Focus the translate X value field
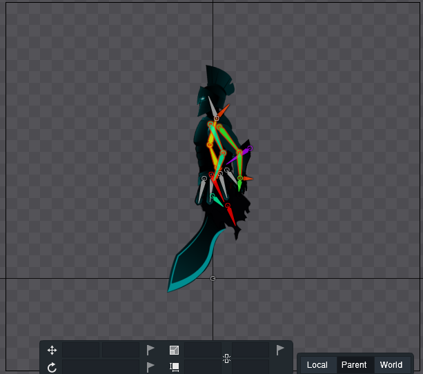This screenshot has width=423, height=374. (81, 350)
